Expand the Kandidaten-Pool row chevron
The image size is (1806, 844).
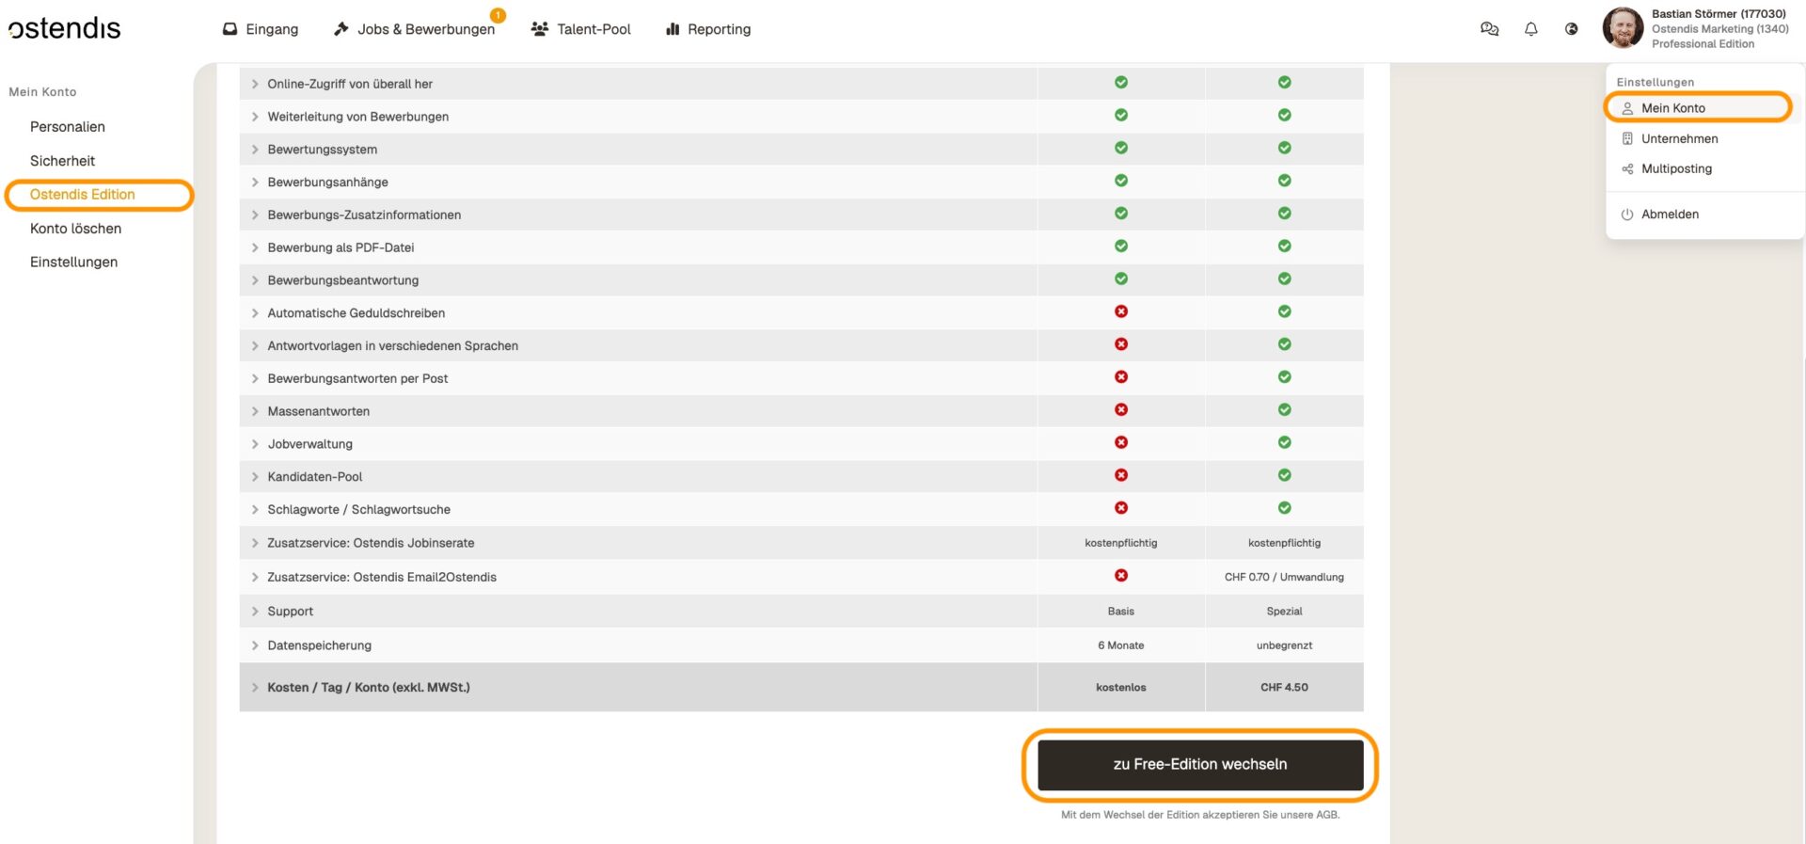click(255, 477)
